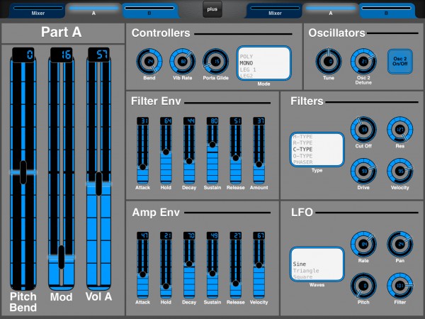Click the Pitch Bend slider handle
The height and width of the screenshot is (319, 425).
pyautogui.click(x=23, y=172)
